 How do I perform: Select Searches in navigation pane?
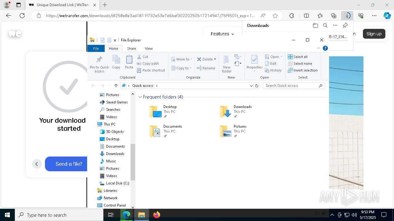pyautogui.click(x=110, y=110)
